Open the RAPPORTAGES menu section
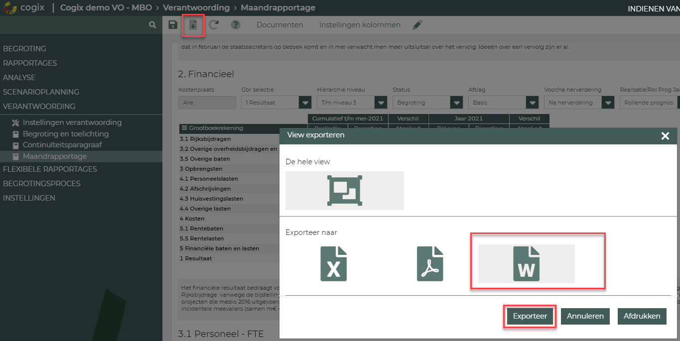Viewport: 680px width, 341px height. [30, 63]
